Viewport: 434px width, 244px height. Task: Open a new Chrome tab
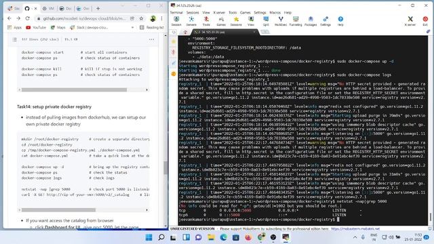[x=98, y=9]
